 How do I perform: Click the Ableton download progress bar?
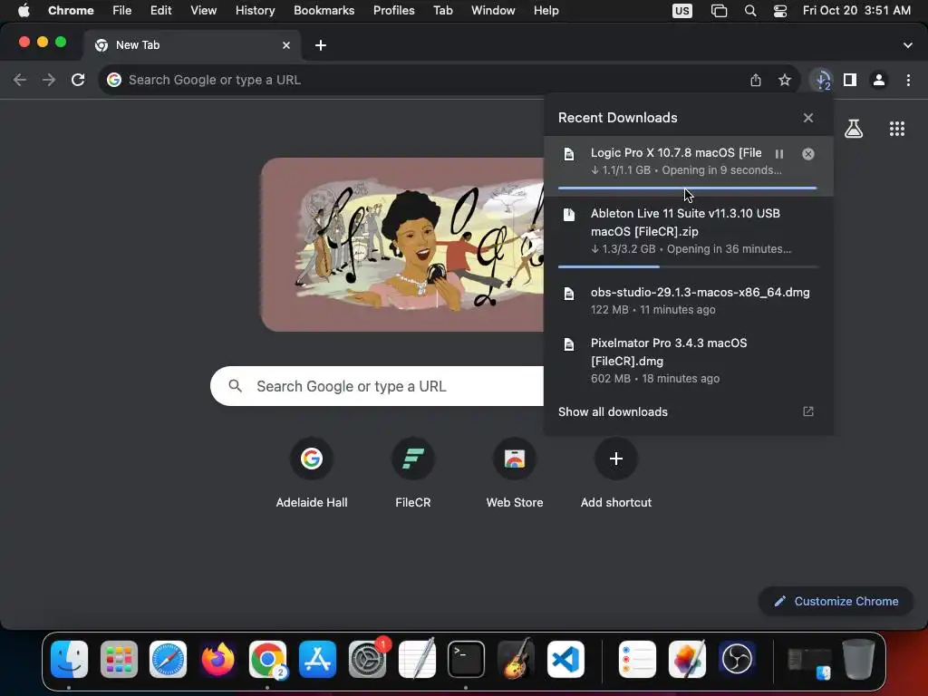[687, 267]
